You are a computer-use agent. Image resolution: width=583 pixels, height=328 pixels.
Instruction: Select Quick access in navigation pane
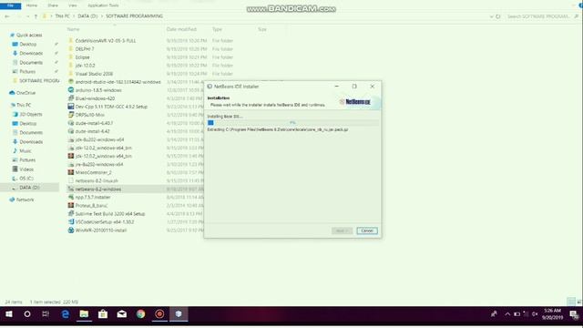coord(29,36)
